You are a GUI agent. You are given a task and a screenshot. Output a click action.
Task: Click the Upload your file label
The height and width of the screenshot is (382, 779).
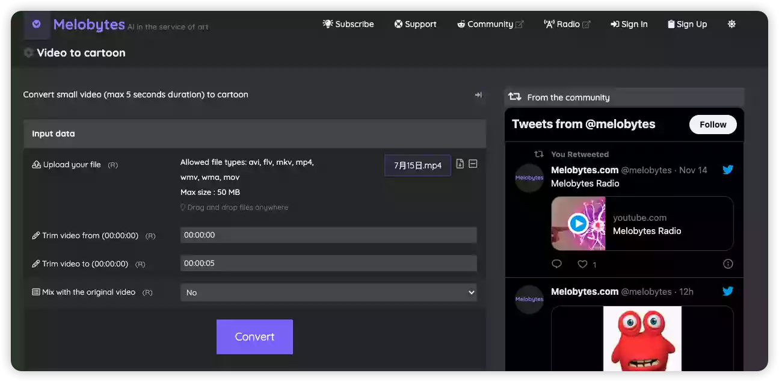[x=72, y=165]
